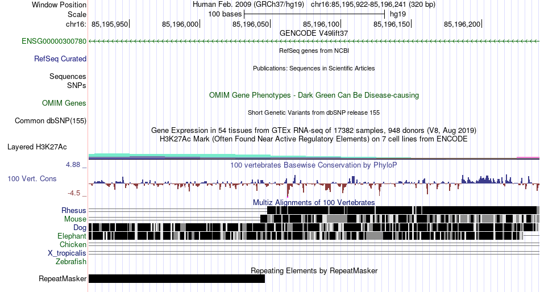540x292 pixels.
Task: Click the 100 bases scale bar
Action: coord(314,14)
